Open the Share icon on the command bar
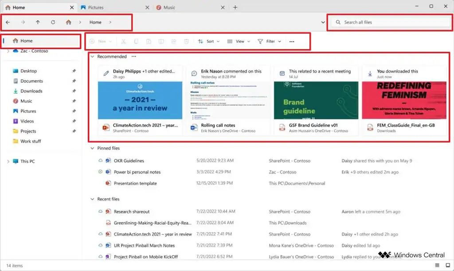Image resolution: width=454 pixels, height=271 pixels. (x=174, y=41)
